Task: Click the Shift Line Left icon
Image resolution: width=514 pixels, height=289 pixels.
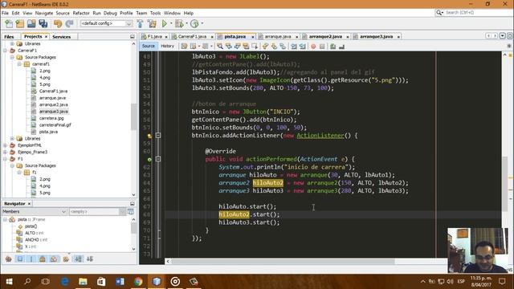Action: click(x=294, y=47)
